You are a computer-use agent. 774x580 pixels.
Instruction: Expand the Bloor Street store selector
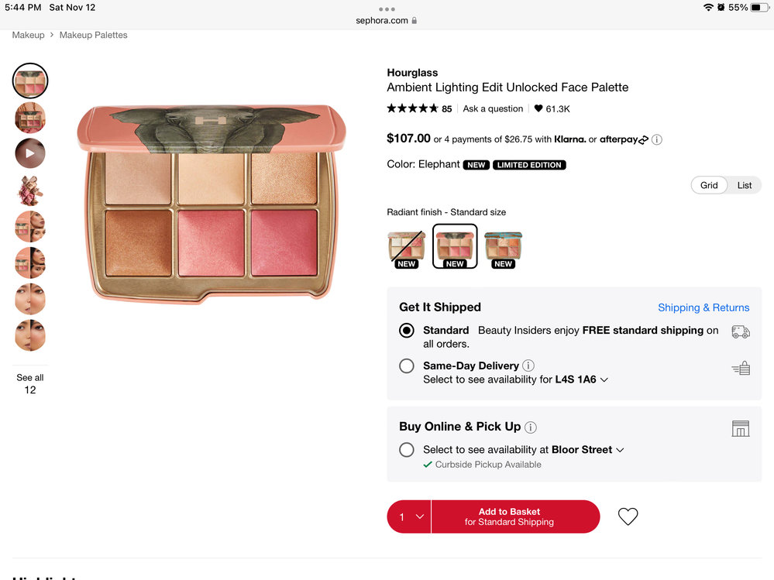(x=620, y=450)
